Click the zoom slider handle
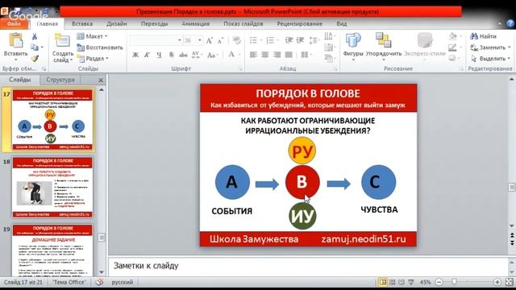This screenshot has width=516, height=290. 454,282
